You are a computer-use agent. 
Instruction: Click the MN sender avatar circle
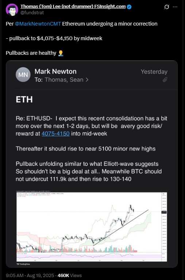(23, 74)
